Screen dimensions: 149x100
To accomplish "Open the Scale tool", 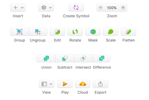I will tap(111, 32).
